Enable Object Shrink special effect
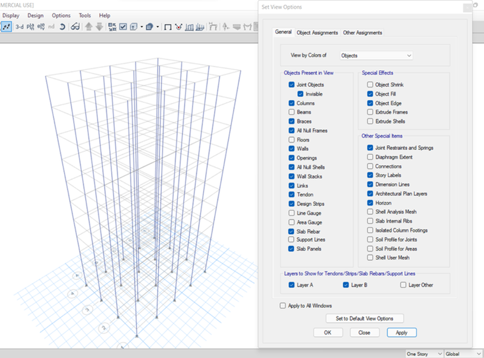484x358 pixels. (x=370, y=85)
